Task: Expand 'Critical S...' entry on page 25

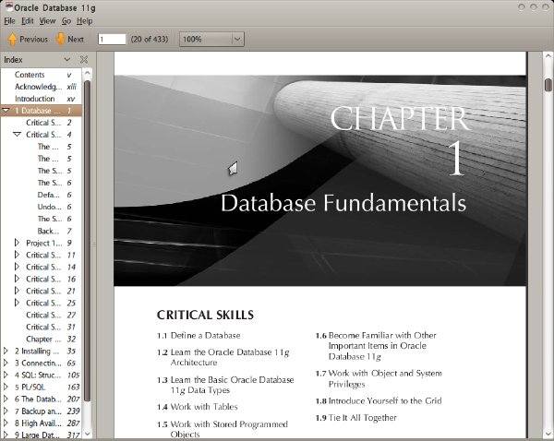Action: [17, 303]
